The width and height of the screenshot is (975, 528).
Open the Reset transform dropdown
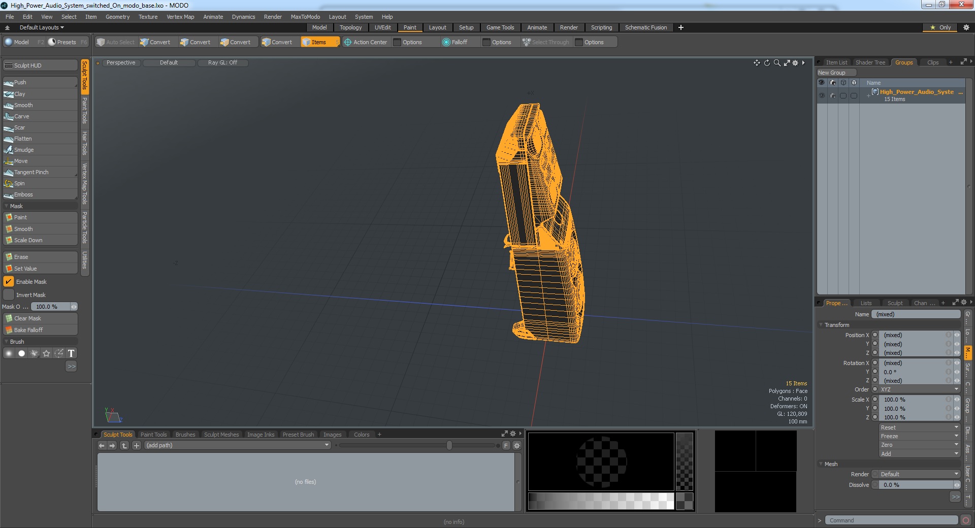[x=919, y=427]
